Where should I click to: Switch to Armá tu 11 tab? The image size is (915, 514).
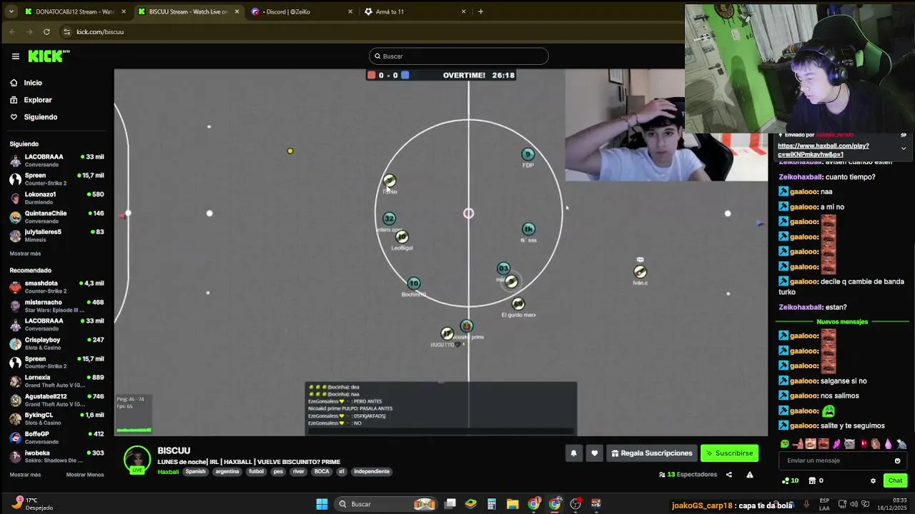pos(415,11)
